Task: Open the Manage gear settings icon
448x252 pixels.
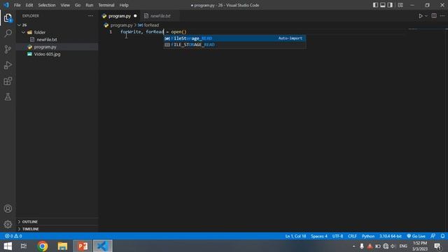Action: pos(8,224)
